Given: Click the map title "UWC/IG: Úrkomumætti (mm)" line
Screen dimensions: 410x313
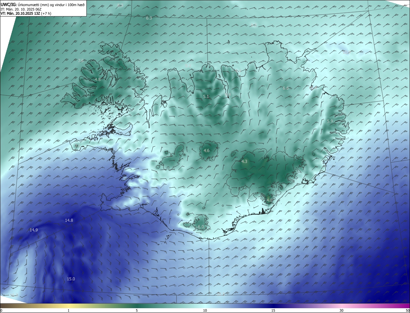Looking at the screenshot, I should click(43, 4).
